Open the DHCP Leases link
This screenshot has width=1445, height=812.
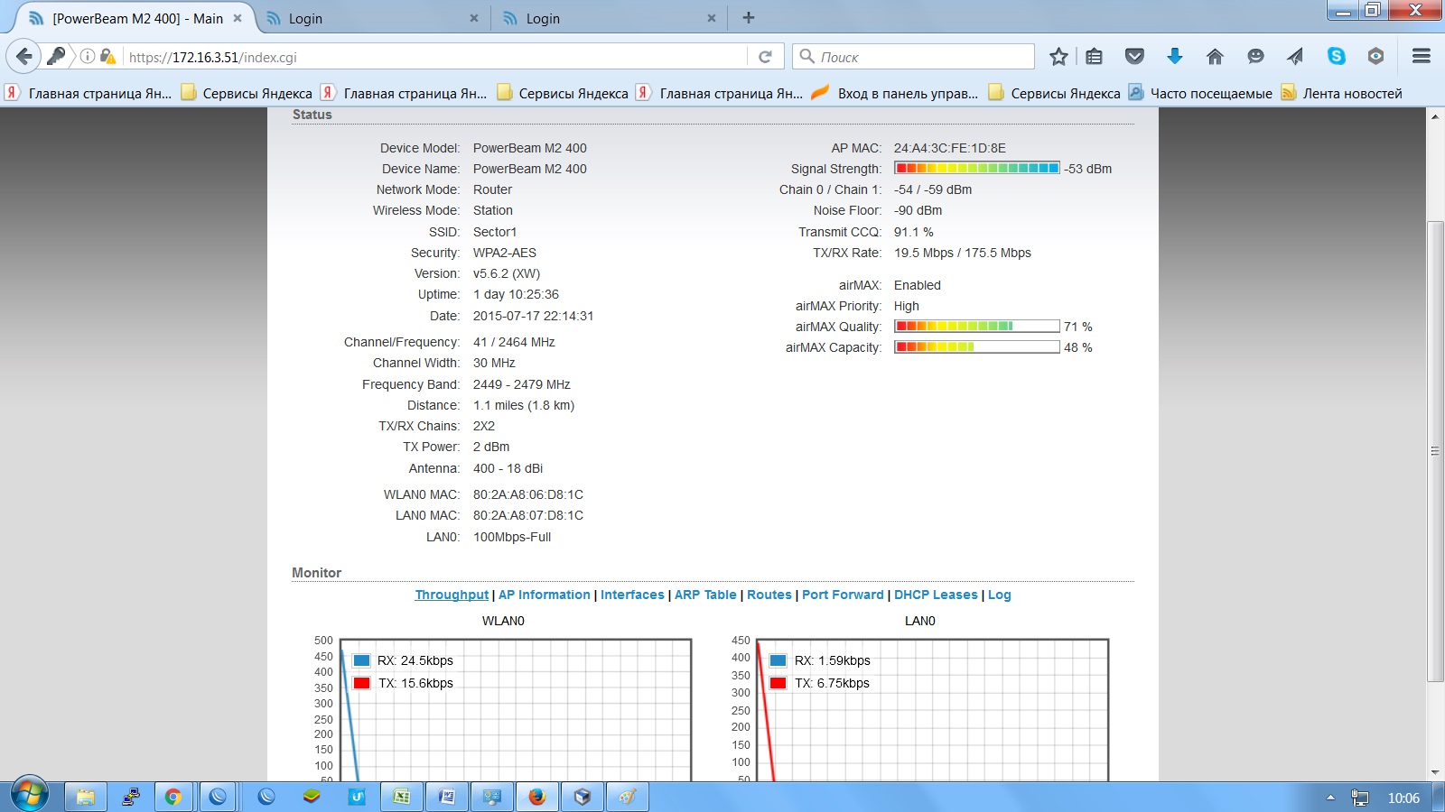tap(936, 595)
